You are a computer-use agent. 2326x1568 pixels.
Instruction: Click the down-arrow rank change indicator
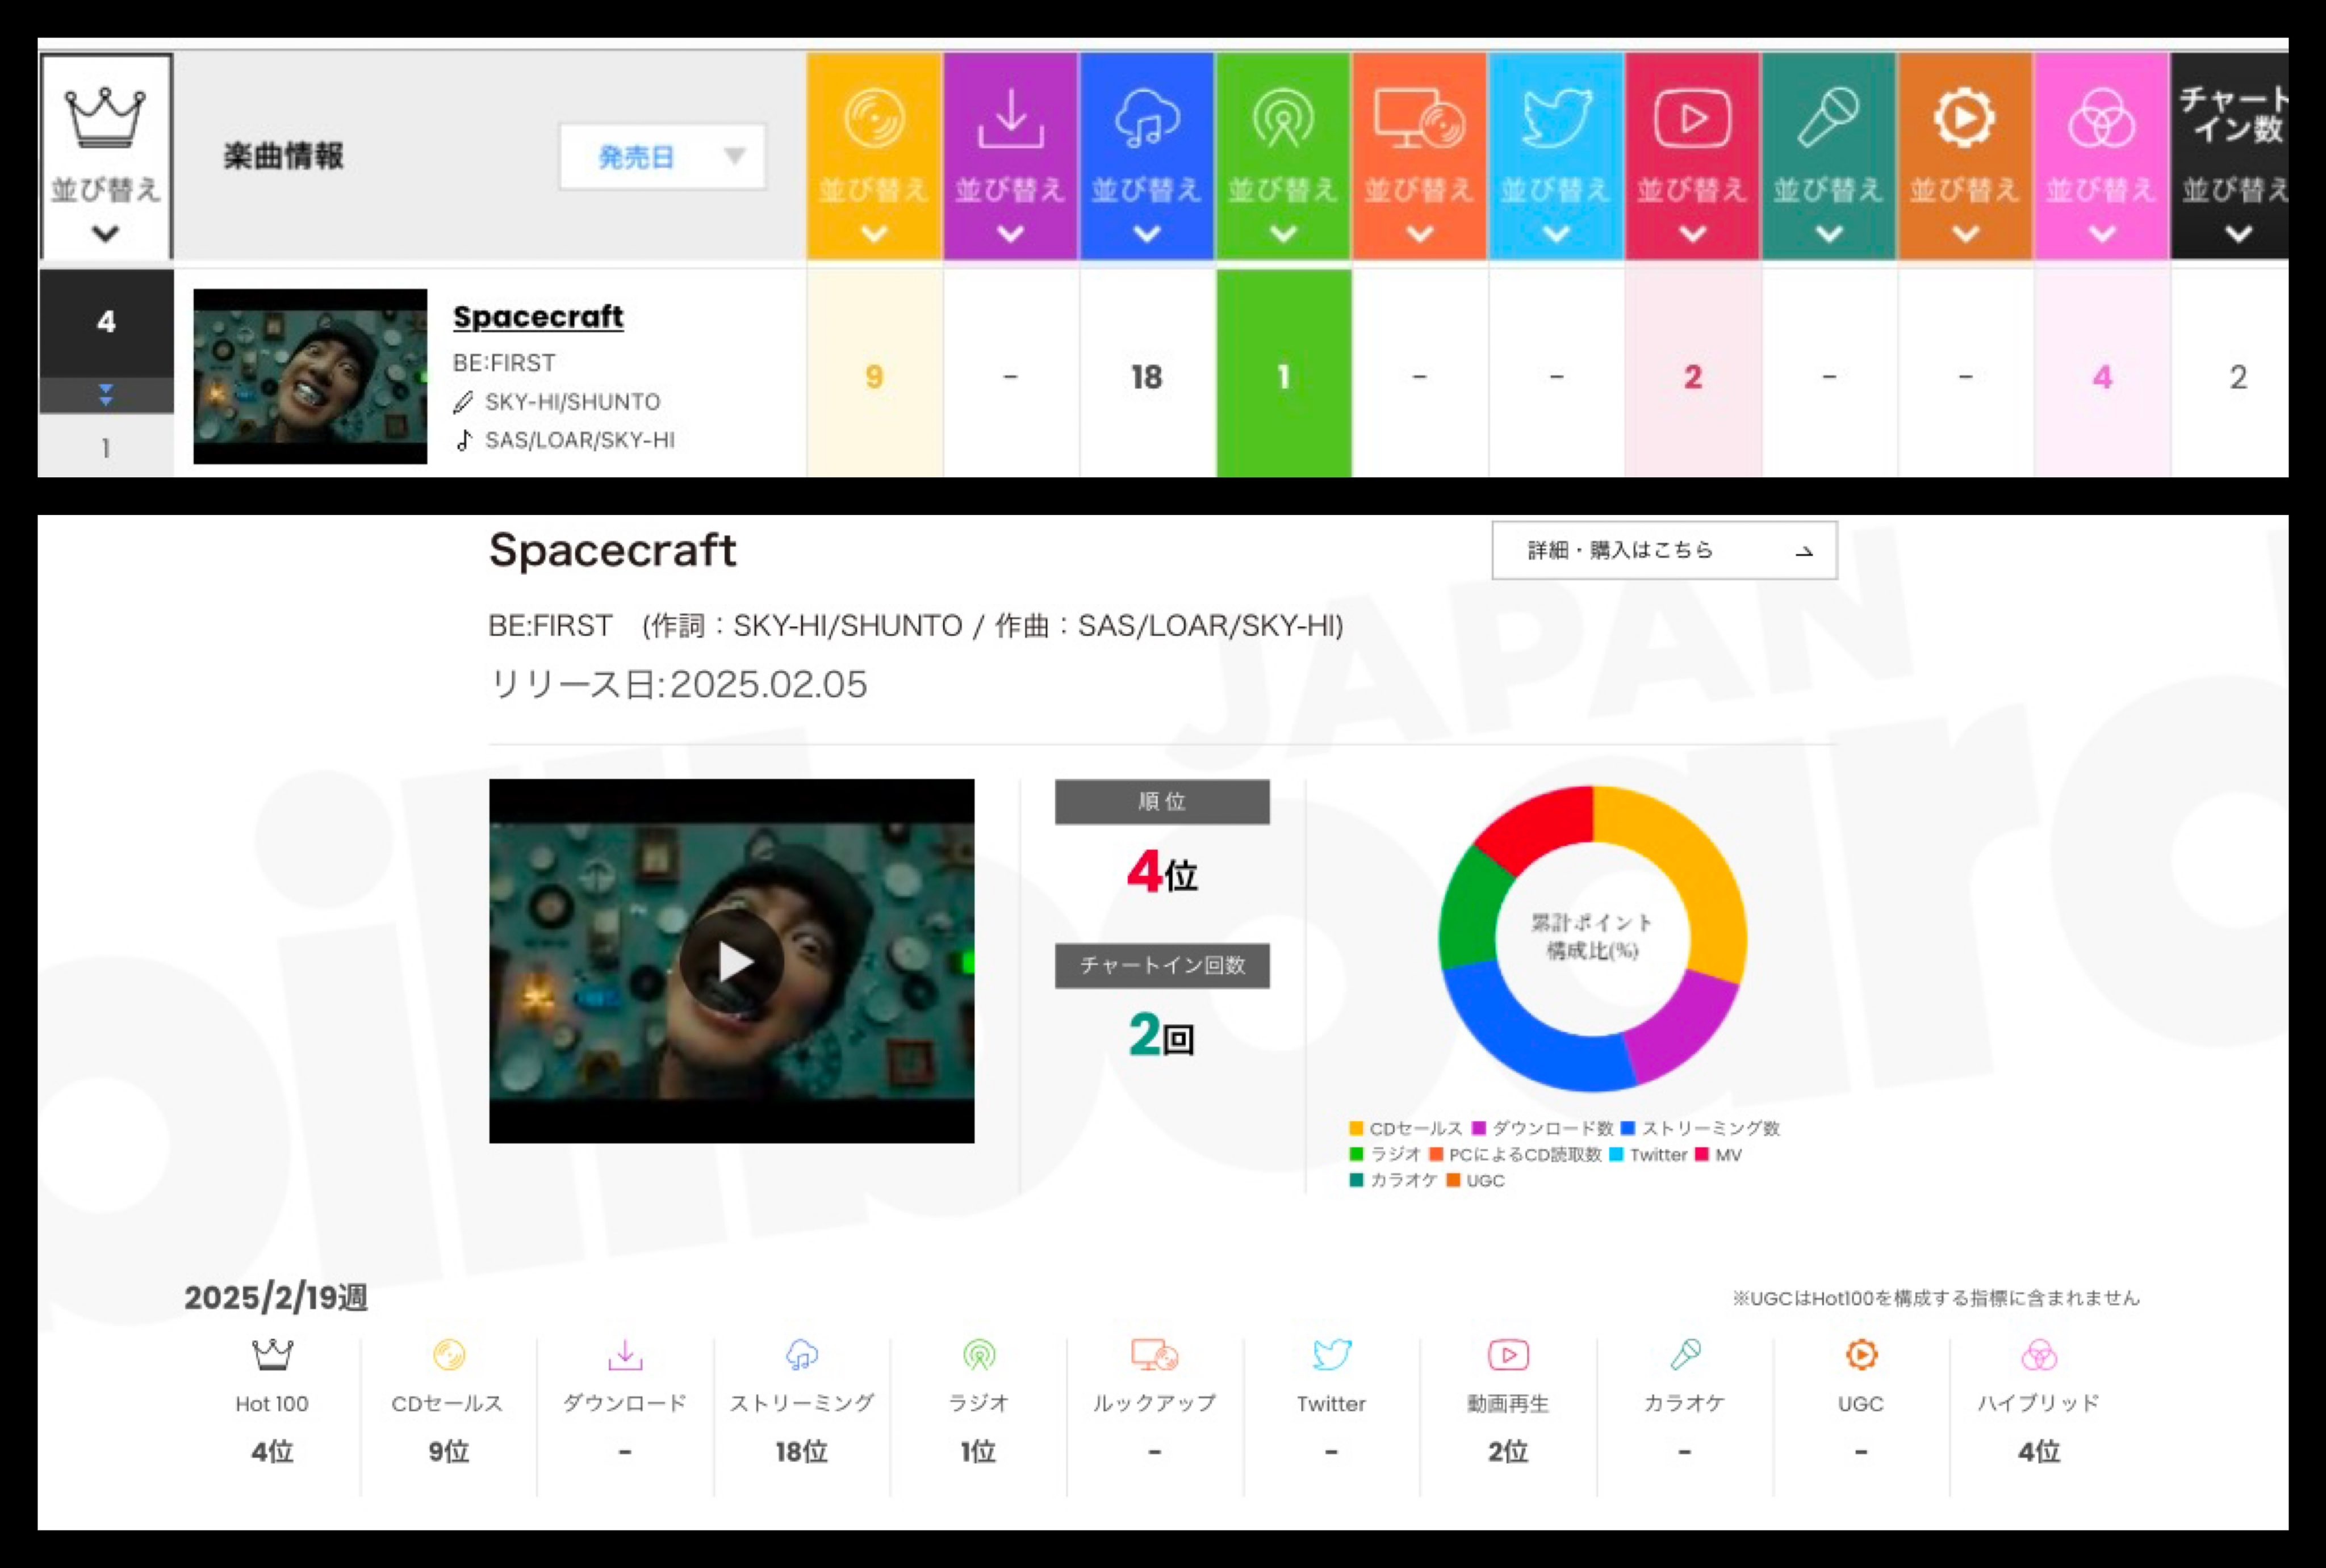point(105,395)
